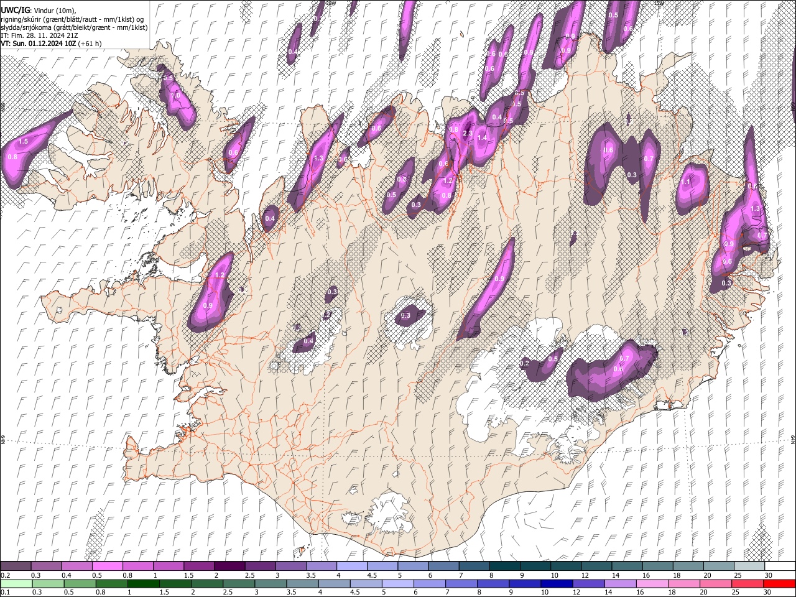
Task: Pick the pale green rain swatch between 0.1 and 0.3
Action: click(x=16, y=583)
